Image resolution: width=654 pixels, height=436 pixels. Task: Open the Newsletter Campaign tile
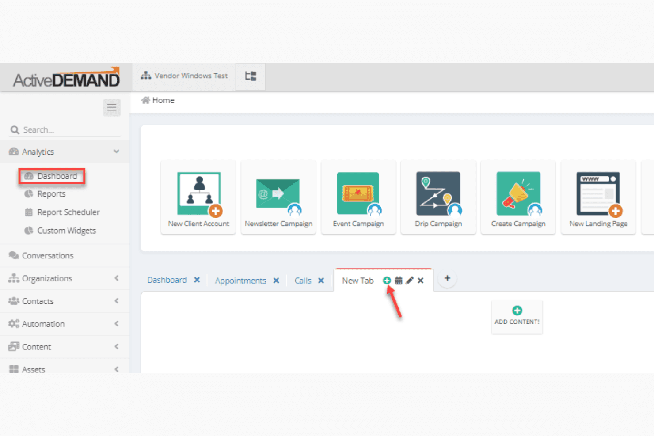click(278, 197)
